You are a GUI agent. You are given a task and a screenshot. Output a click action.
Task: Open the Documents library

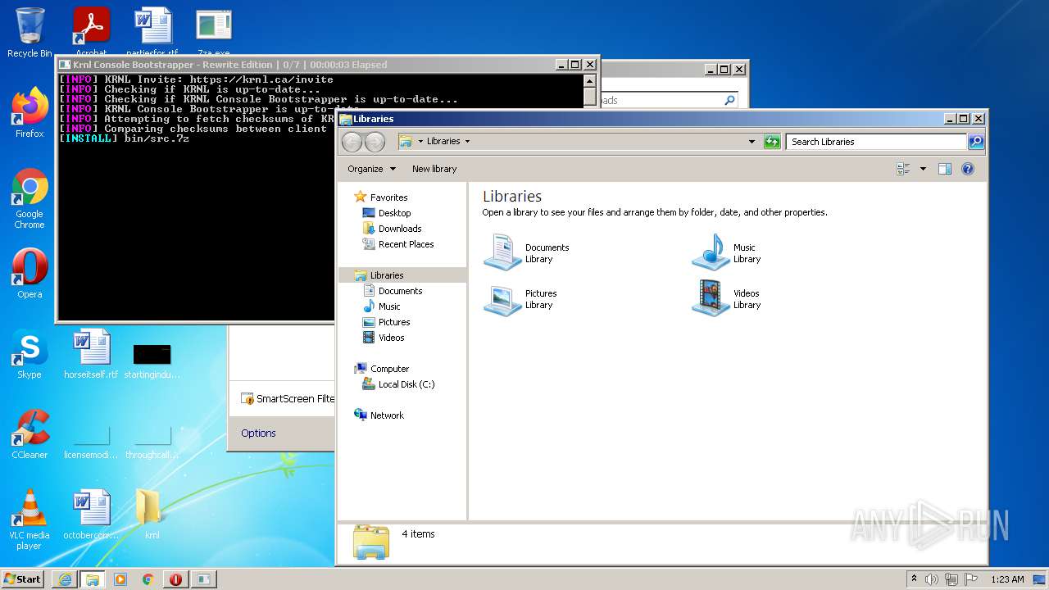(526, 252)
